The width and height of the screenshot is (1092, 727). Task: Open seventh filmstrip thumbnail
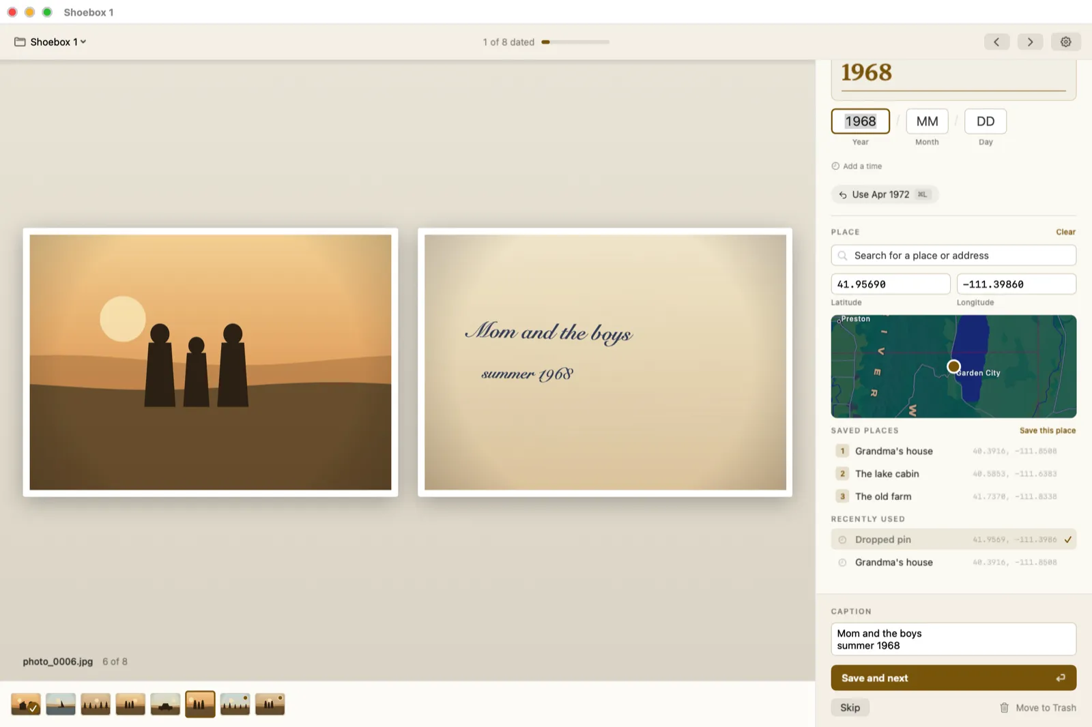click(235, 704)
